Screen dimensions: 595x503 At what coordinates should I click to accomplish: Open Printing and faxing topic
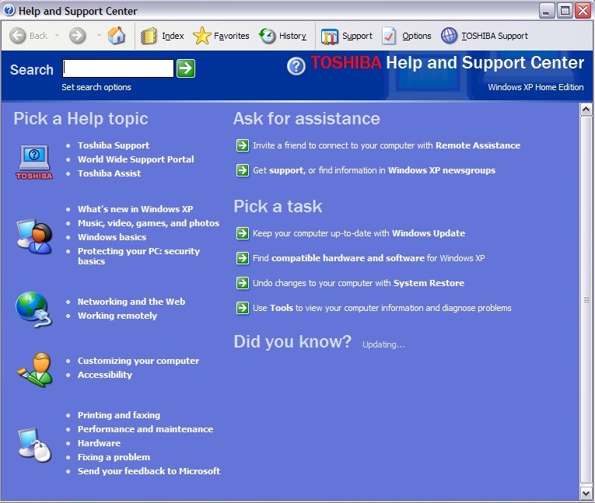tap(119, 415)
